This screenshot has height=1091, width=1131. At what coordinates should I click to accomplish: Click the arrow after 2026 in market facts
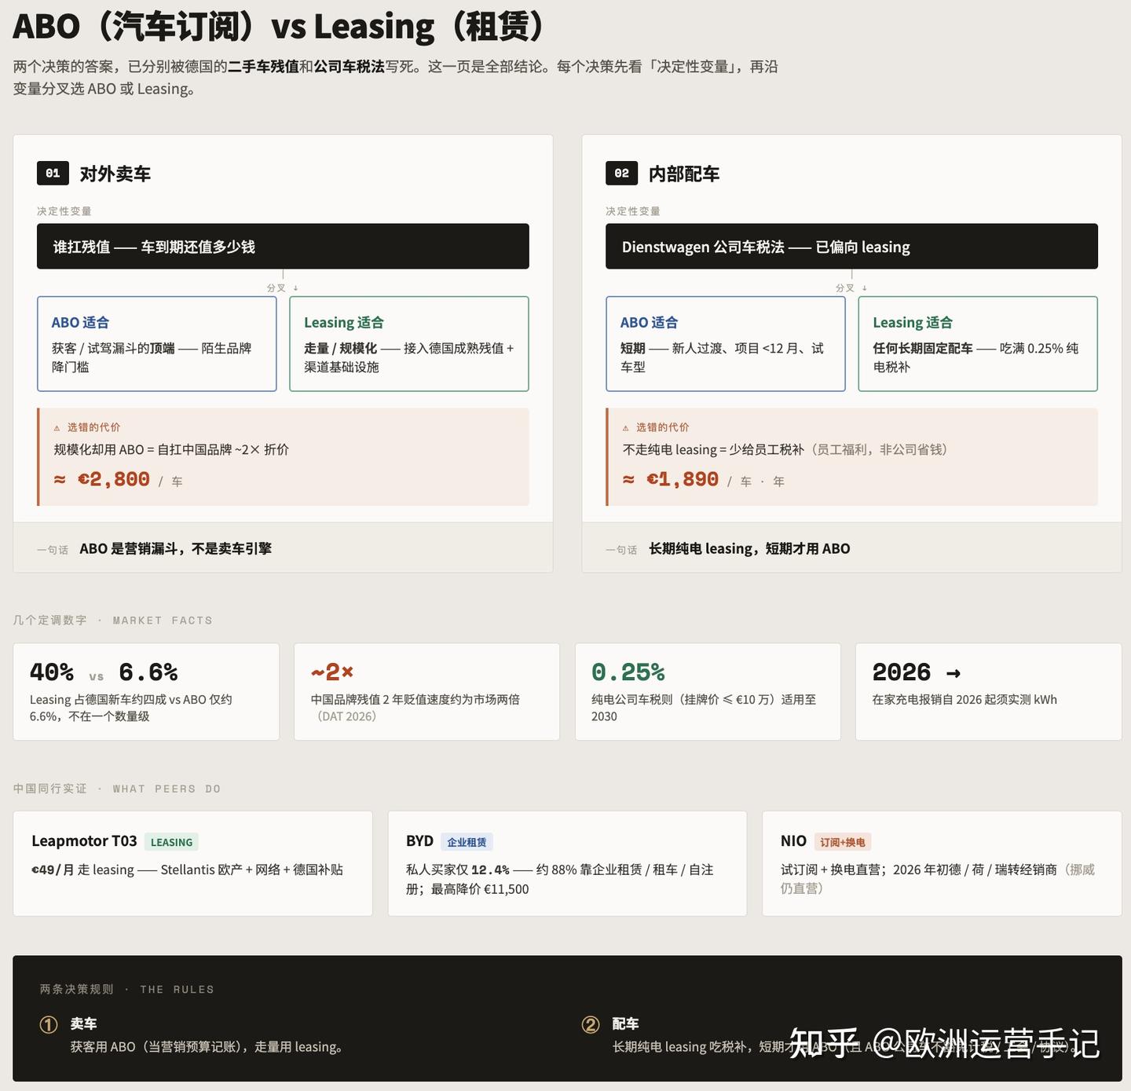(x=953, y=673)
